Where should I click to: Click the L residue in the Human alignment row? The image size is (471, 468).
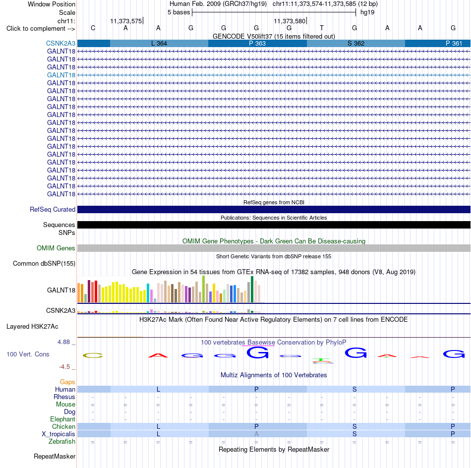pos(158,389)
